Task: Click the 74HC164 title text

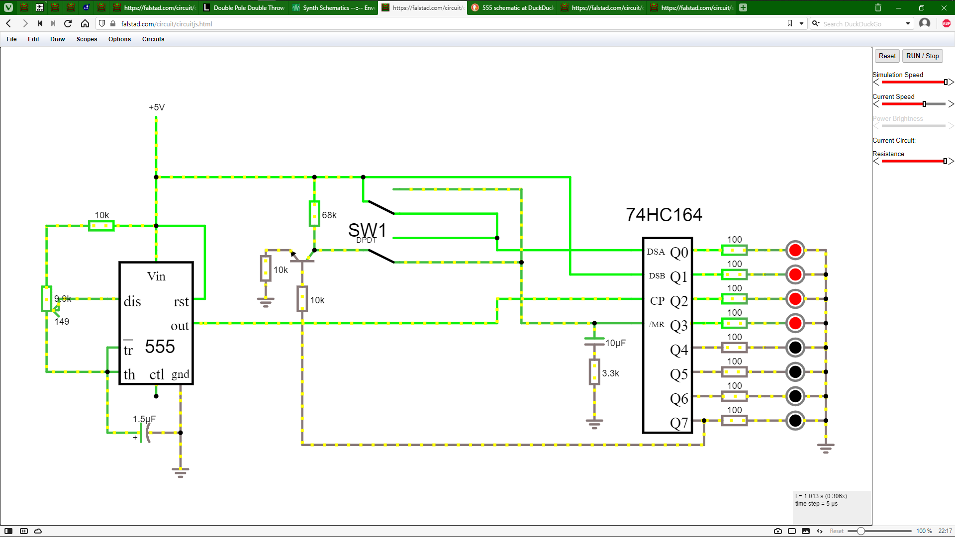Action: point(664,215)
